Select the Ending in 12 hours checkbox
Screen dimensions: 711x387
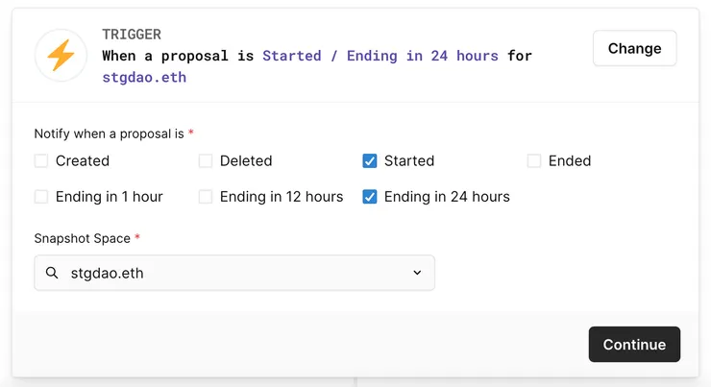[x=206, y=197]
